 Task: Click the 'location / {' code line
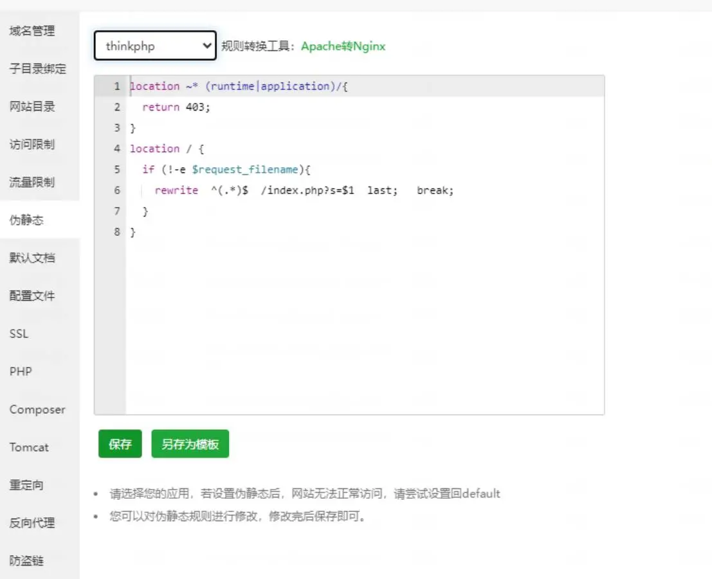point(167,148)
